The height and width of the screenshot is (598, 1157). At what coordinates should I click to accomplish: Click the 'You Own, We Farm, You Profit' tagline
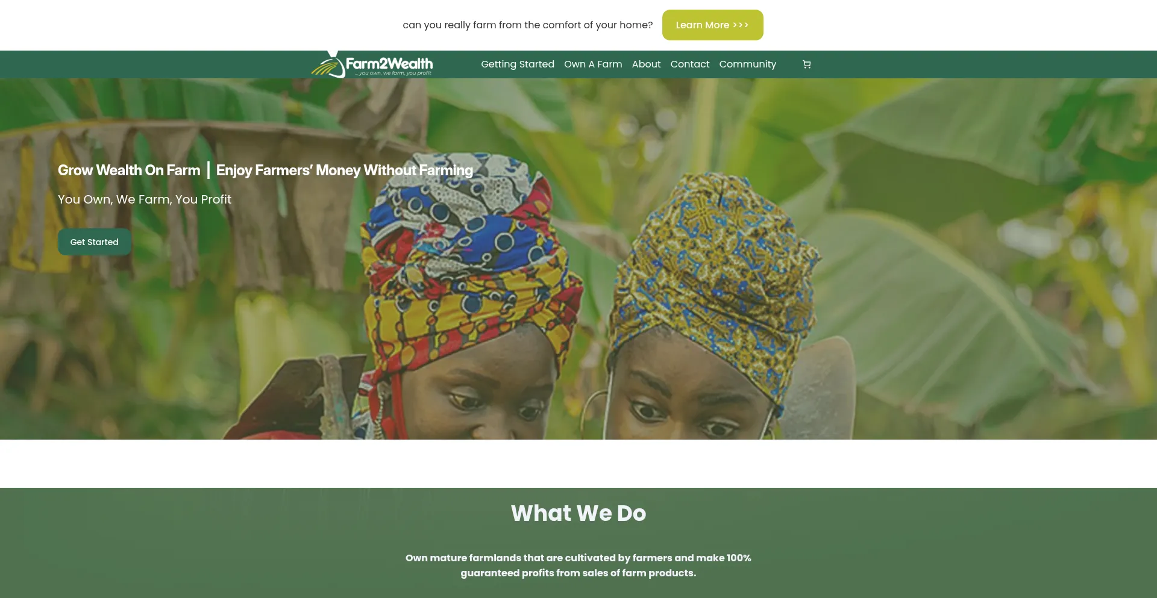point(145,199)
